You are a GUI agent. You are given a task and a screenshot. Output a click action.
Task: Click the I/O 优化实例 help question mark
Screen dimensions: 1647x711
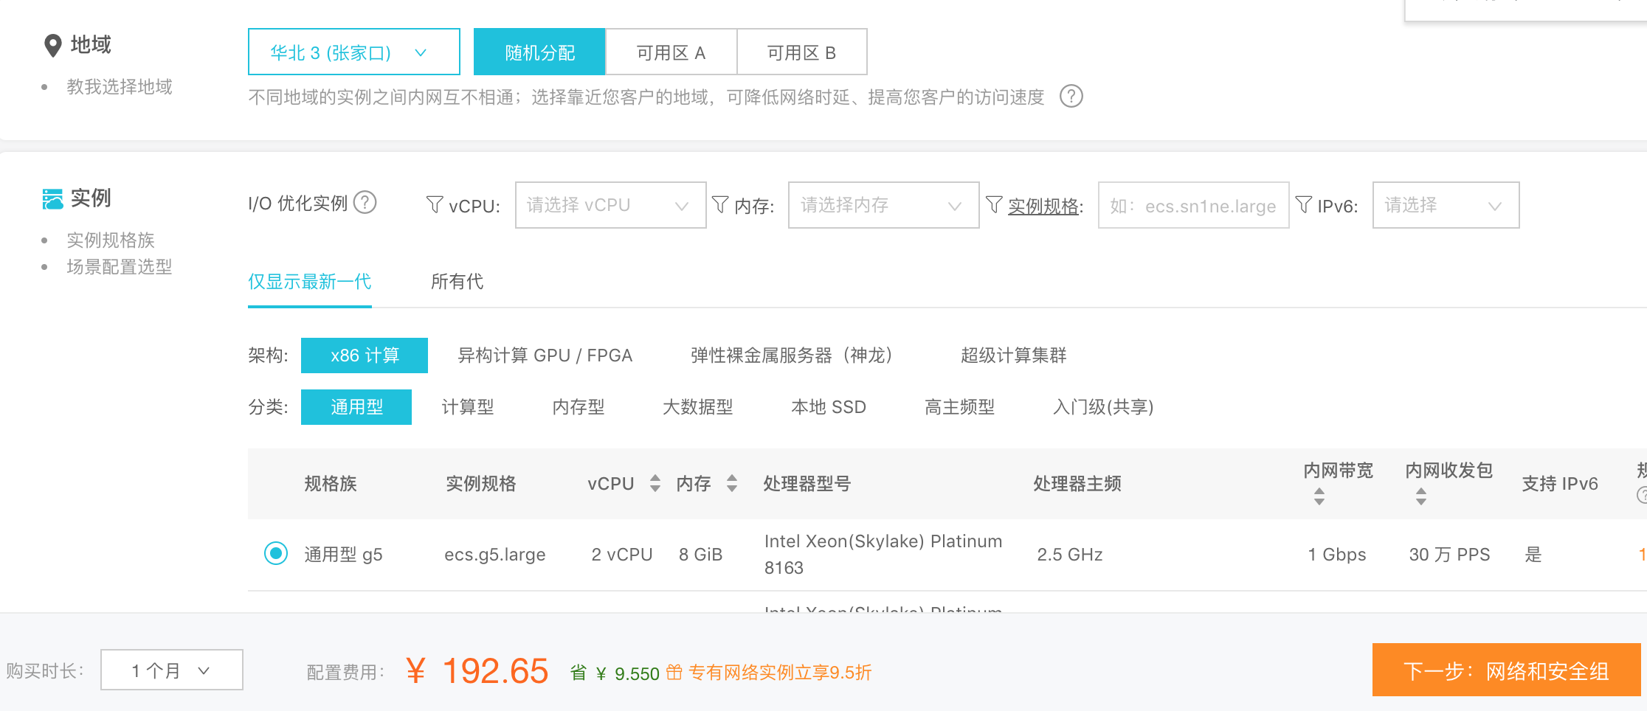tap(365, 201)
